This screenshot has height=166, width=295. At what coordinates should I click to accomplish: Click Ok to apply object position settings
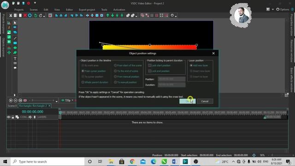coord(188,101)
